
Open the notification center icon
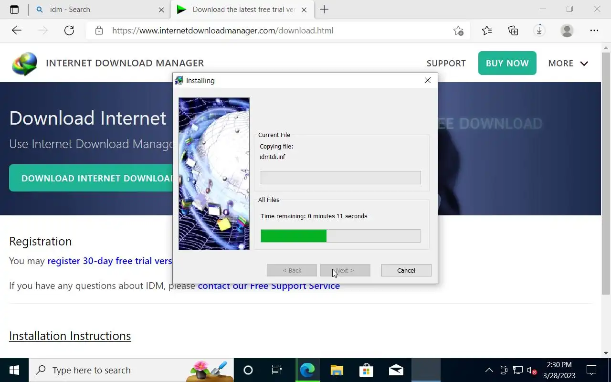pyautogui.click(x=591, y=370)
